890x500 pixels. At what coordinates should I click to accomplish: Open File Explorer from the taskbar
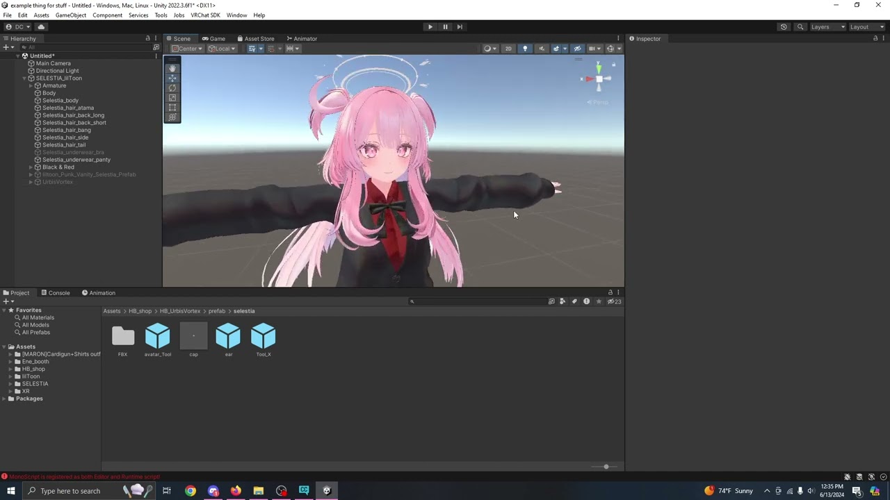[259, 491]
